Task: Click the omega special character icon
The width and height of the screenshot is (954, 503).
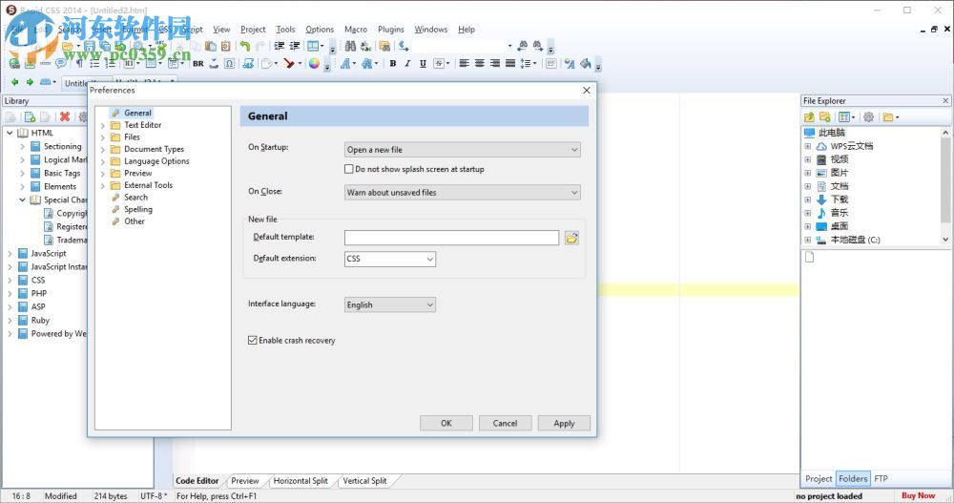Action: point(229,63)
